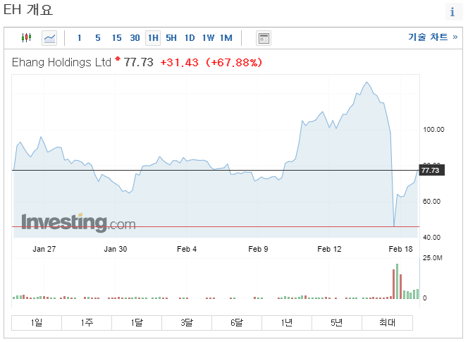Select the 5H interval

171,38
